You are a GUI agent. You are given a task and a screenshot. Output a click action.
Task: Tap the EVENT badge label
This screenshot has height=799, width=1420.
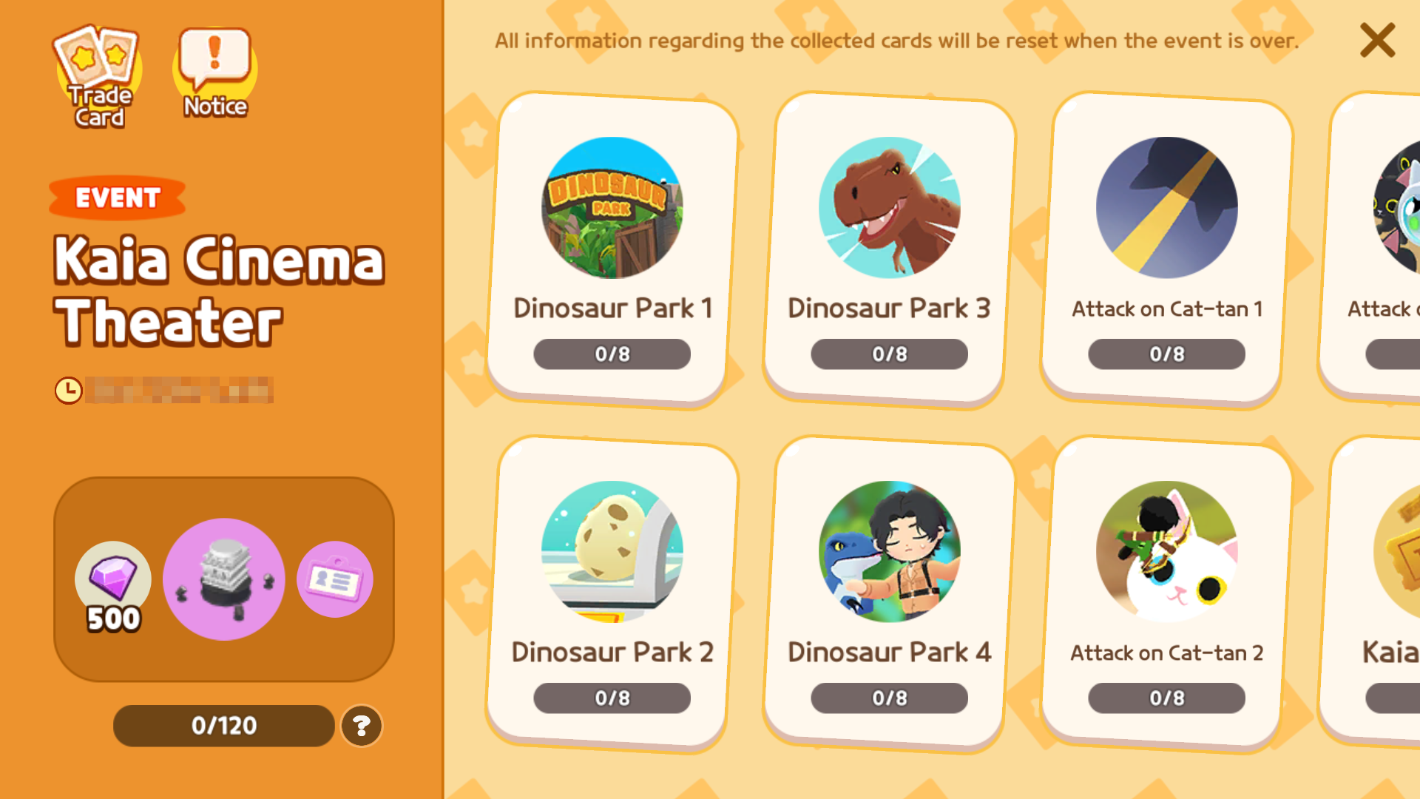tap(118, 198)
